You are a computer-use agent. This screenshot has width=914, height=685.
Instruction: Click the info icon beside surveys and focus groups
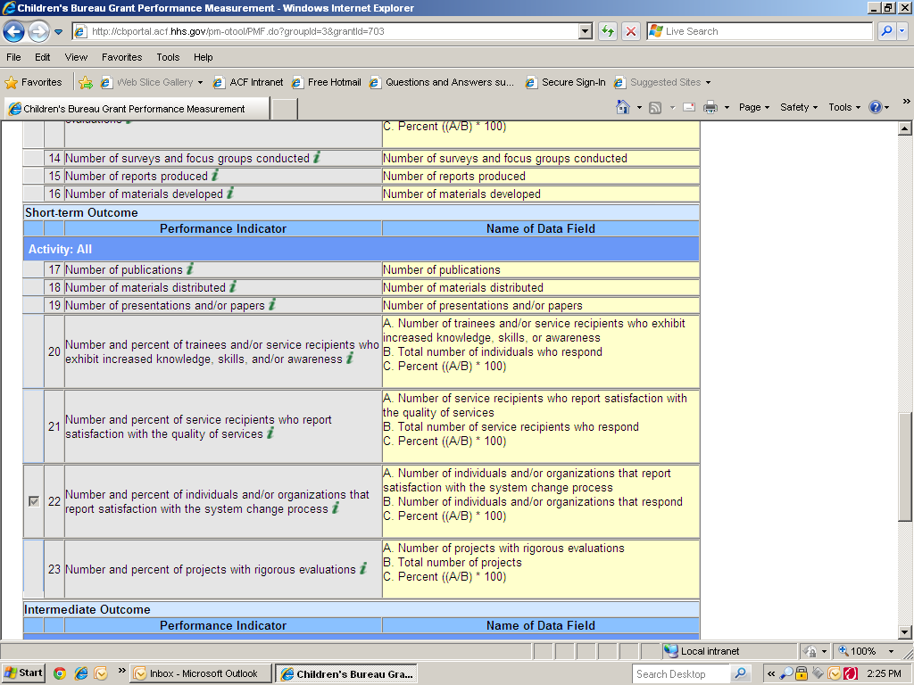click(317, 157)
